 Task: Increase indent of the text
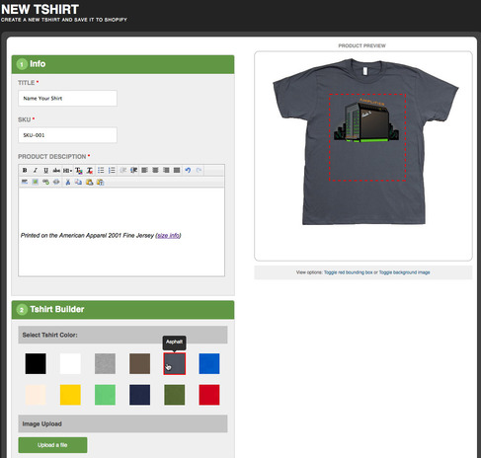pos(133,170)
